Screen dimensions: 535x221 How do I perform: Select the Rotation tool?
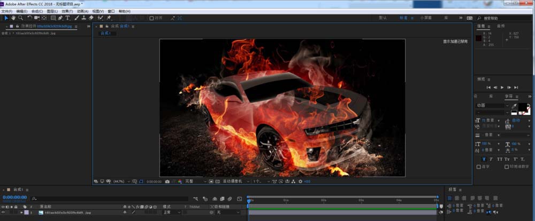coord(29,18)
